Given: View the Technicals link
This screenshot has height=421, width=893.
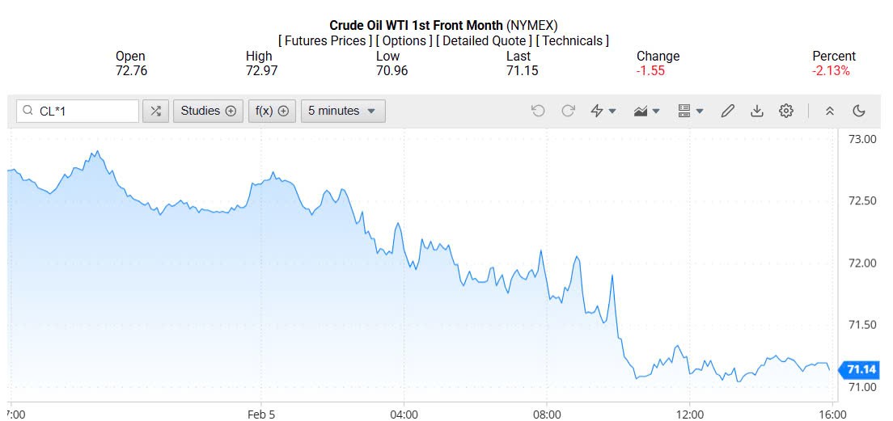Looking at the screenshot, I should tap(572, 40).
